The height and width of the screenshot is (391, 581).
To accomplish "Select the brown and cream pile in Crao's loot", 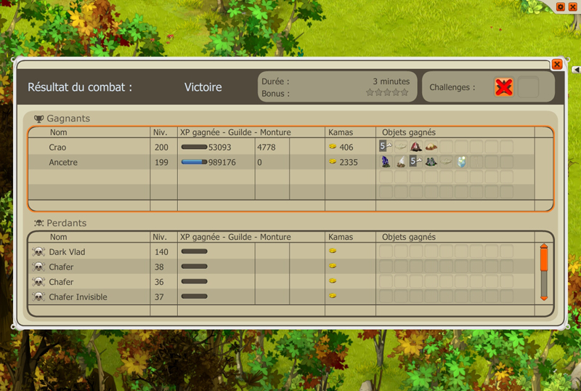I will click(431, 147).
